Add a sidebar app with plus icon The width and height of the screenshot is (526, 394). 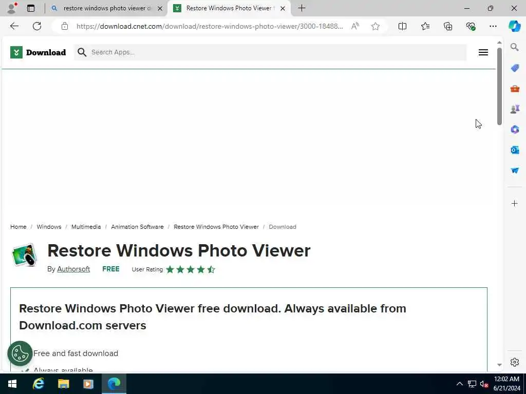coord(515,203)
